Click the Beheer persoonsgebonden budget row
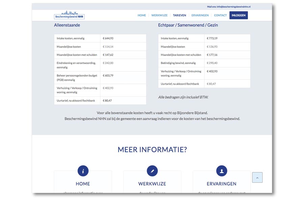Image resolution: width=304 pixels, height=202 pixels. [77, 78]
